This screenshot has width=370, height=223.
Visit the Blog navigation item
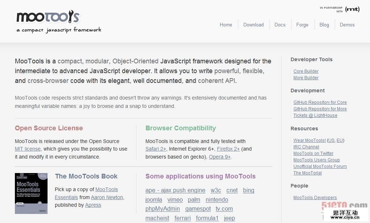324,25
